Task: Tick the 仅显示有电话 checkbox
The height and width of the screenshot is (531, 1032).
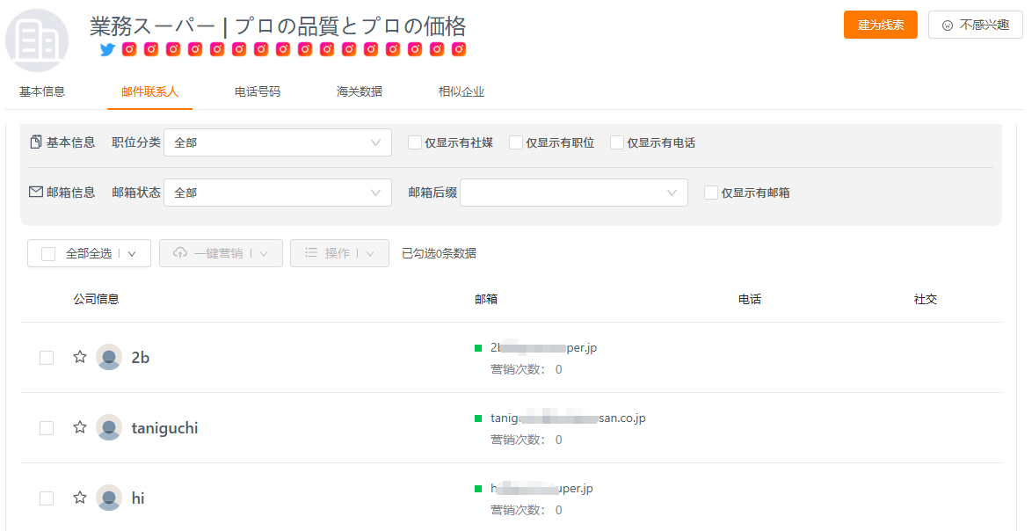Action: tap(617, 142)
